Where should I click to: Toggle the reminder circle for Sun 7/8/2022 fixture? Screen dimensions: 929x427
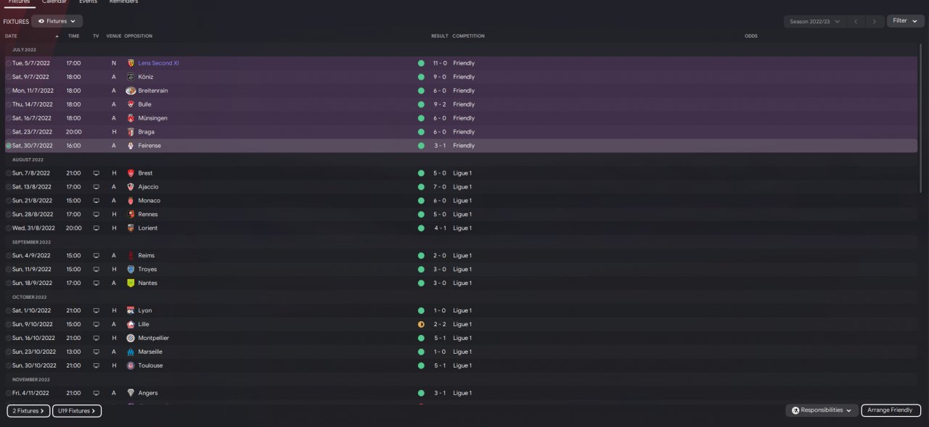click(9, 173)
